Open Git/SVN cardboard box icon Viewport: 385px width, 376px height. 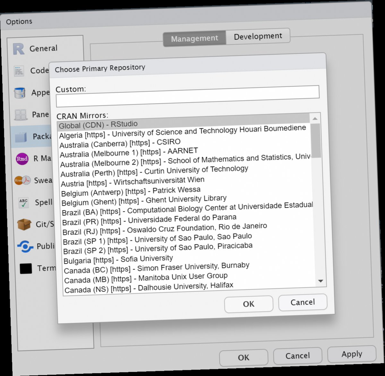(24, 225)
